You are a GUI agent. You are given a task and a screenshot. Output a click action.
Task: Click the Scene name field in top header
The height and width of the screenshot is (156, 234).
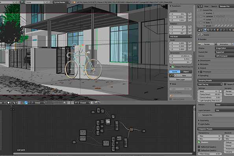(x=35, y=2)
